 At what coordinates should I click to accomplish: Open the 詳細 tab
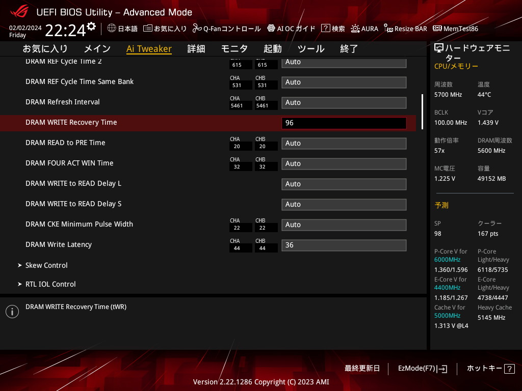point(196,49)
